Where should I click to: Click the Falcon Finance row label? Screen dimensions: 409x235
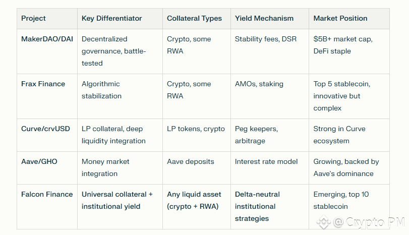[47, 194]
